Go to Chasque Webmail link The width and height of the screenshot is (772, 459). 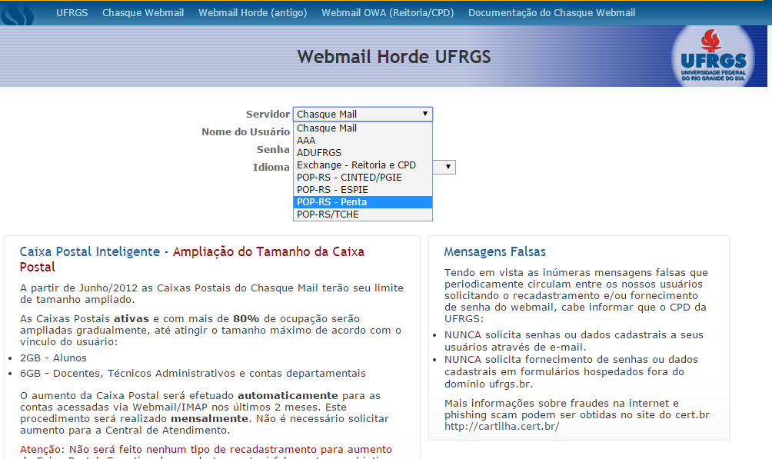tap(143, 13)
